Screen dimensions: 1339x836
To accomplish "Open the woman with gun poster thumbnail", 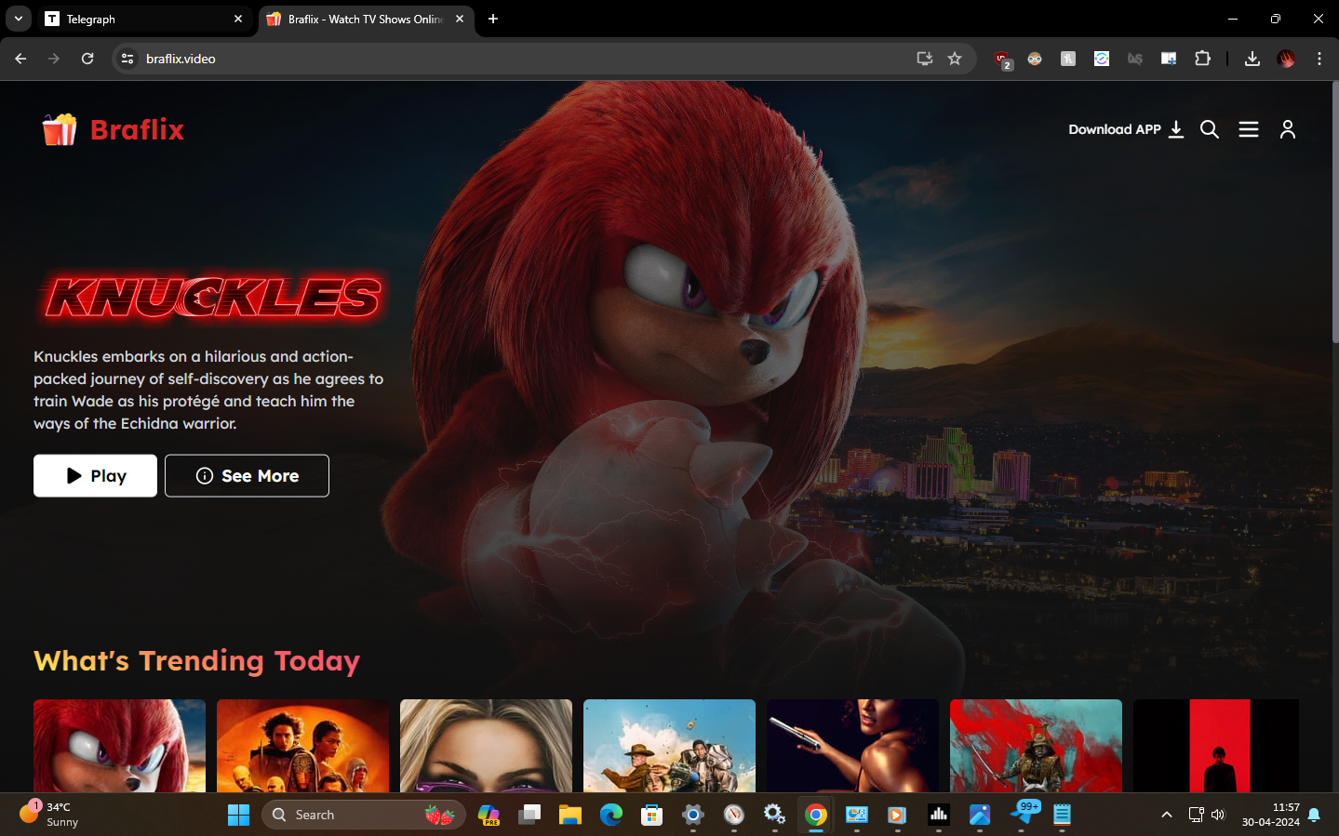I will click(x=852, y=746).
